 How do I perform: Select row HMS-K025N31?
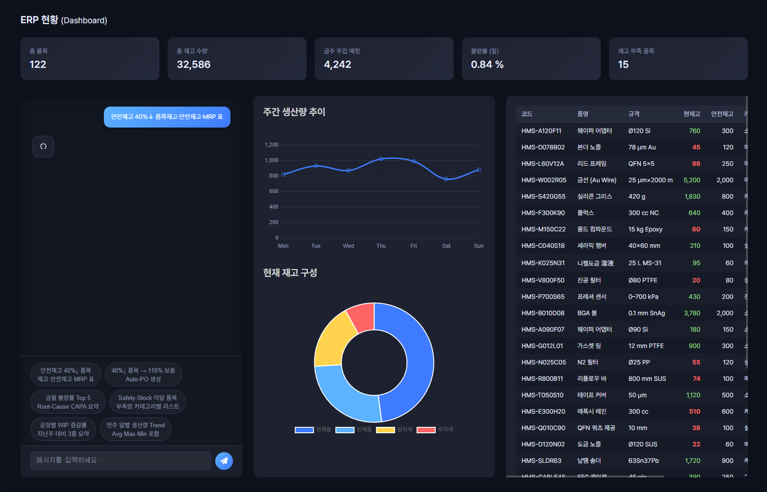[631, 263]
